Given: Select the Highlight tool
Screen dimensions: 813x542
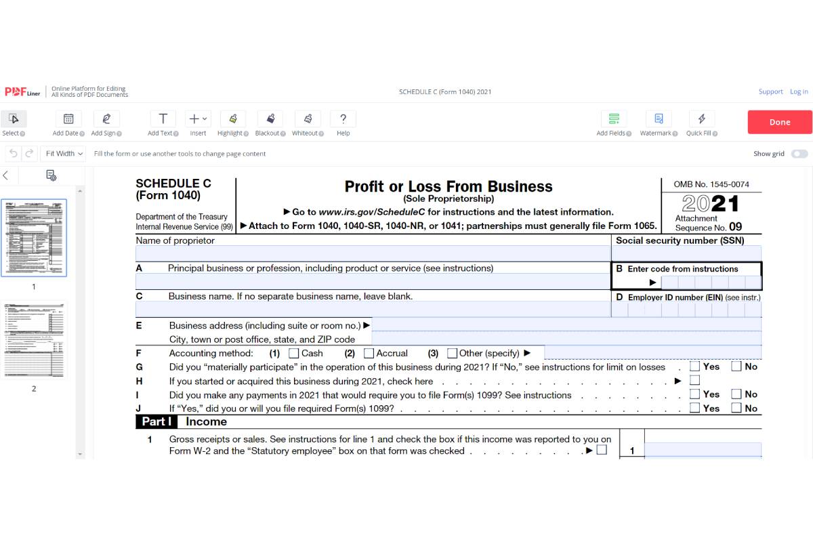Looking at the screenshot, I should (x=233, y=119).
